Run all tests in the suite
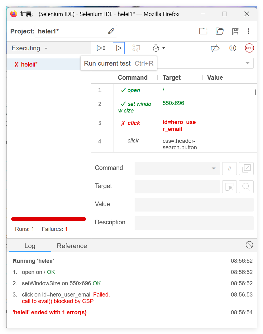263x334 pixels. click(101, 48)
